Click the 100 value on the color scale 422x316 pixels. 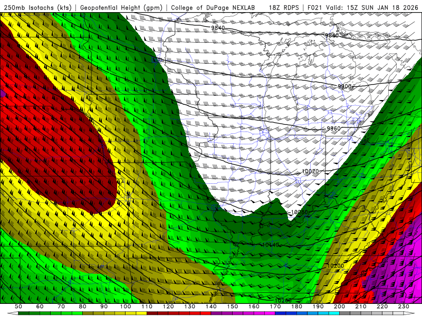126,307
